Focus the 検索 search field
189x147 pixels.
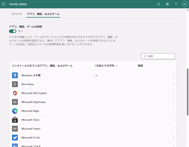tap(158, 56)
